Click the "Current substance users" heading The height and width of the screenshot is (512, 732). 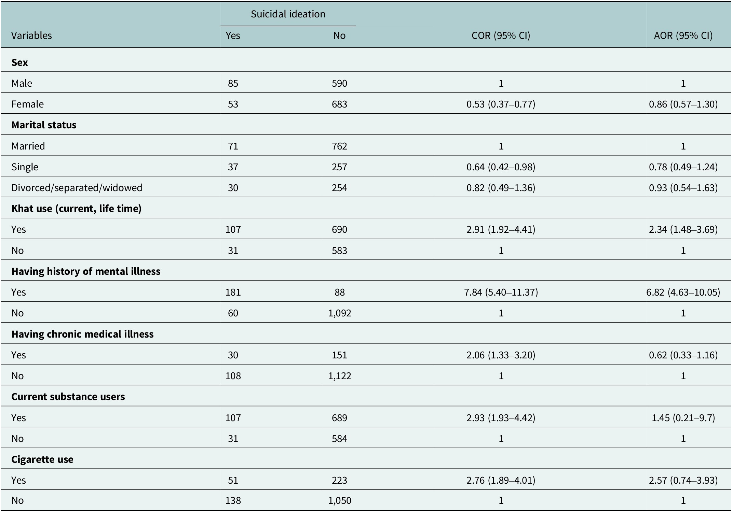pyautogui.click(x=68, y=397)
